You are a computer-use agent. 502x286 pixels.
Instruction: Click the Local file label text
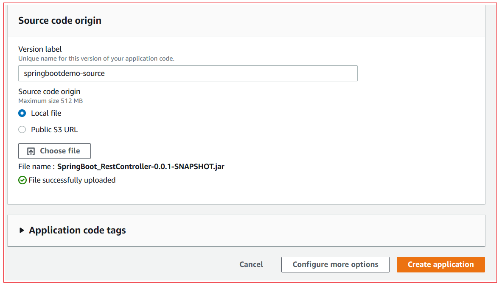click(x=45, y=113)
